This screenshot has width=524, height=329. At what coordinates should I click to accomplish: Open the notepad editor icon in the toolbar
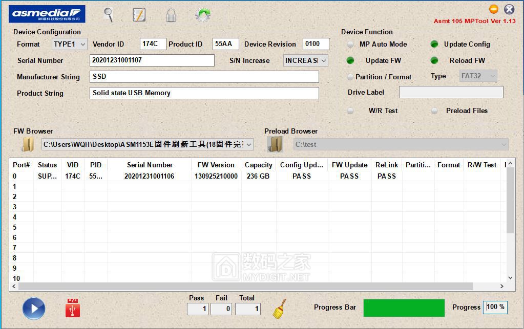[x=139, y=14]
